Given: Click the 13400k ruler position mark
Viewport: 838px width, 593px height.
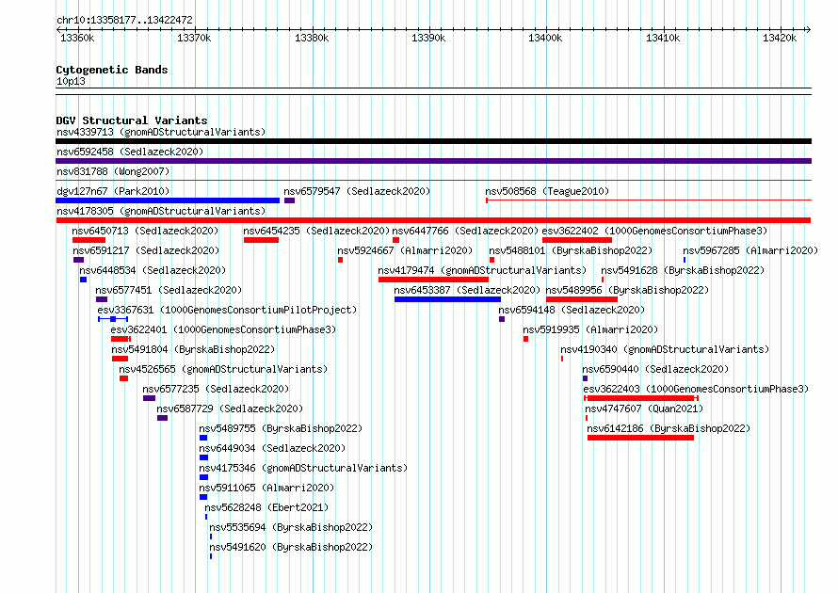Looking at the screenshot, I should 545,38.
